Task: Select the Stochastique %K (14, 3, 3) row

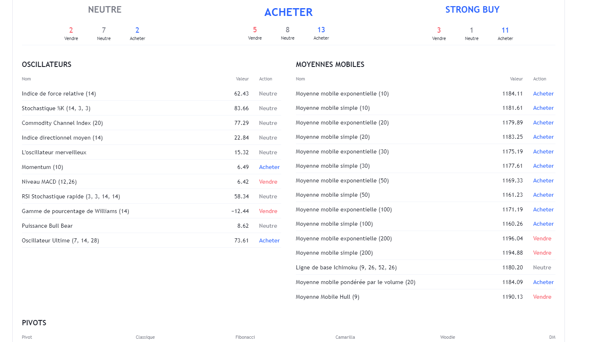Action: pos(151,108)
